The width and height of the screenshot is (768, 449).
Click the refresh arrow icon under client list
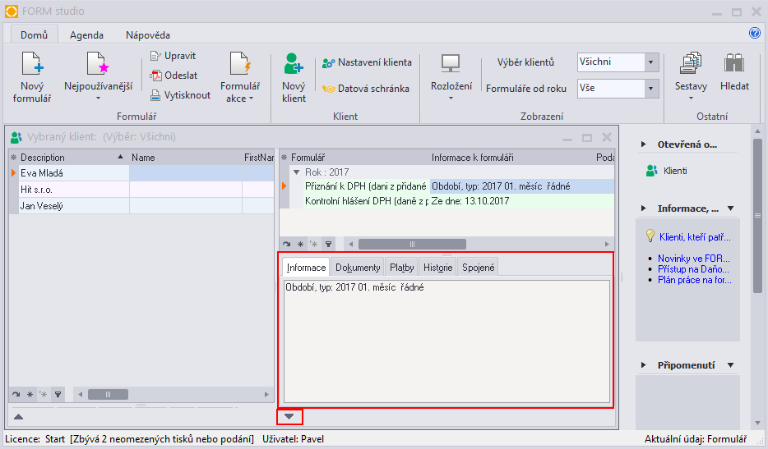tap(16, 394)
